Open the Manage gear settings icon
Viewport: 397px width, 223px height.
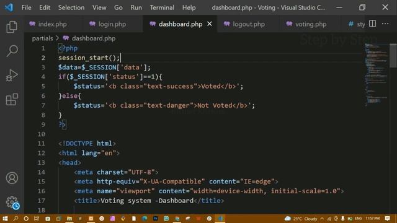[12, 203]
